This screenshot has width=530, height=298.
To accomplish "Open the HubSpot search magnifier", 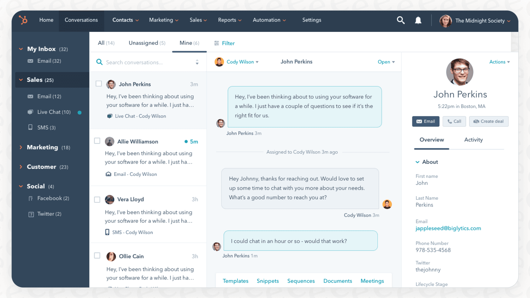I will [401, 20].
